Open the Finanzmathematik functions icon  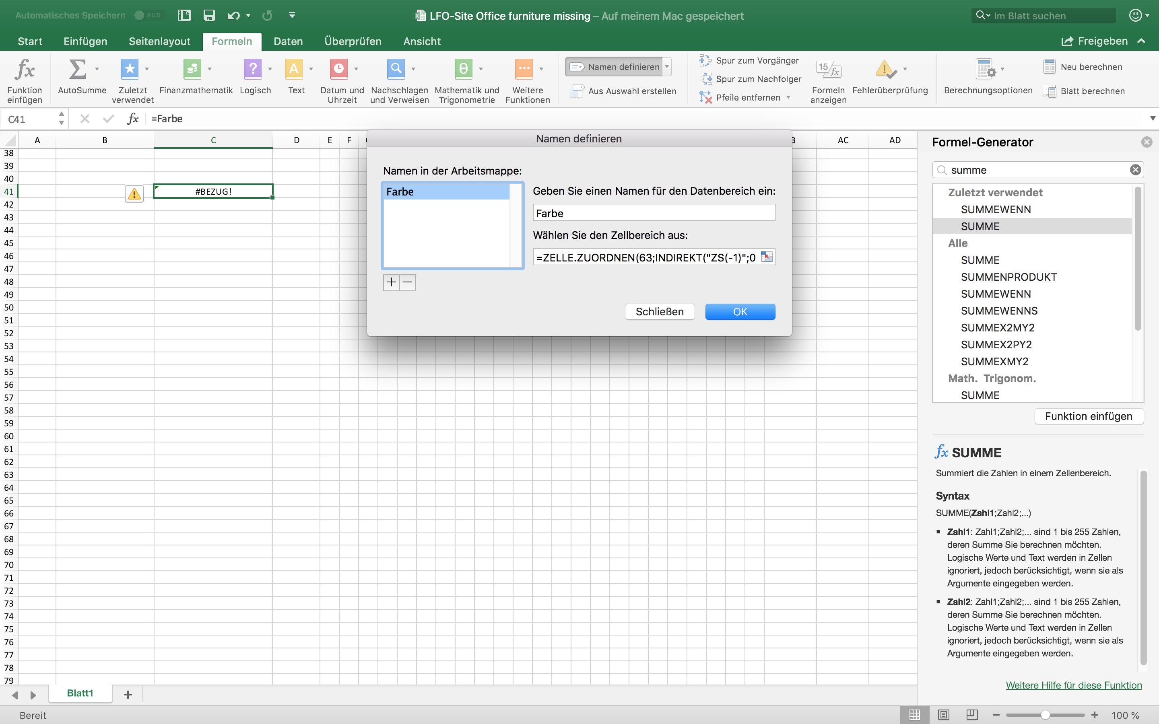(x=192, y=70)
